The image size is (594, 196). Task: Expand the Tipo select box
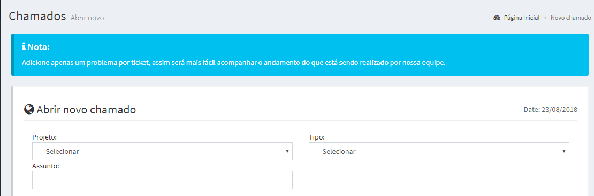(439, 151)
